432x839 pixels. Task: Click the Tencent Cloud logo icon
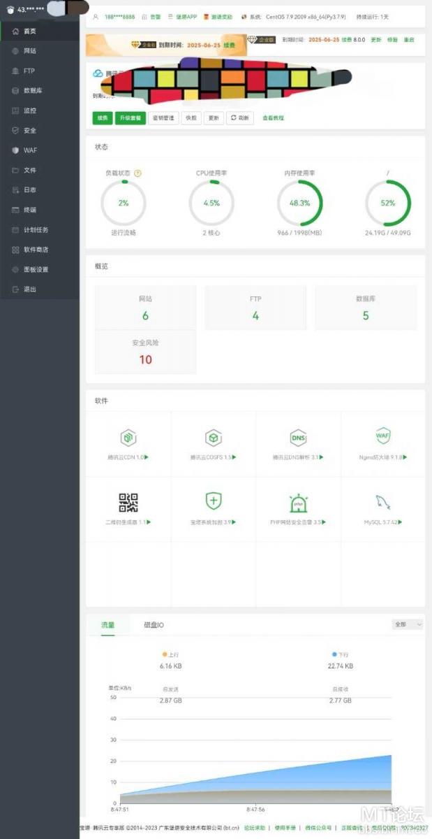(x=98, y=73)
